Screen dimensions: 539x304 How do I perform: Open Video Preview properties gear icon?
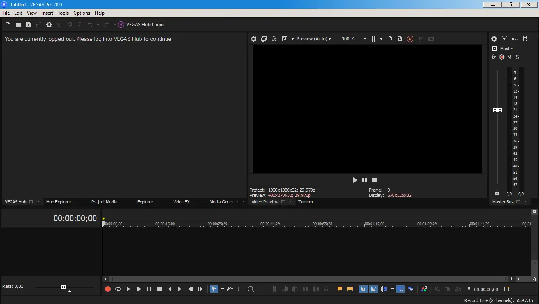pos(254,39)
